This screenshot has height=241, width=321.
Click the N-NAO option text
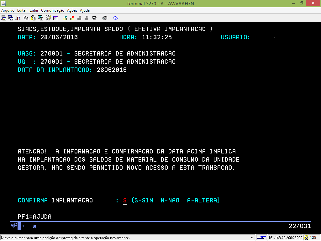click(170, 201)
